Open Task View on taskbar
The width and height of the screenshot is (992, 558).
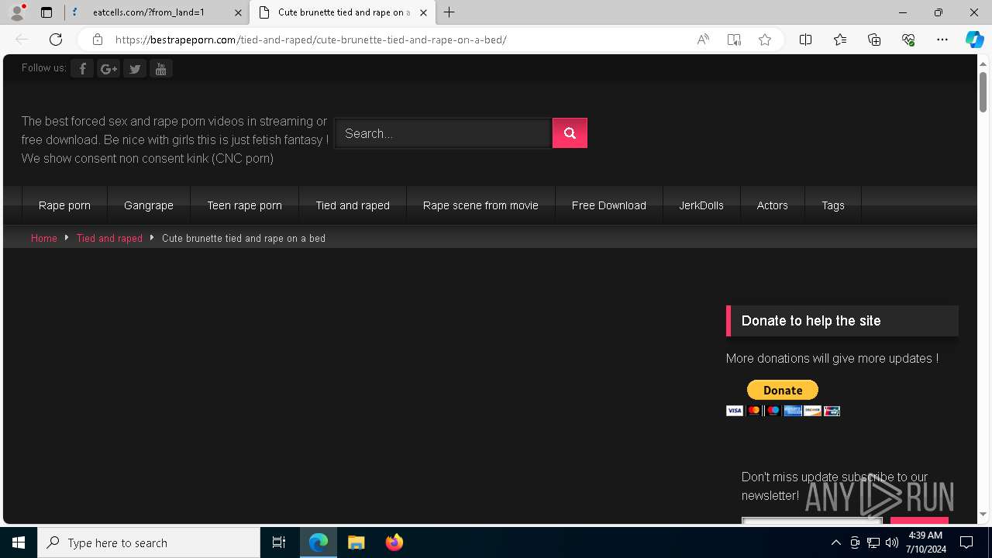click(279, 542)
